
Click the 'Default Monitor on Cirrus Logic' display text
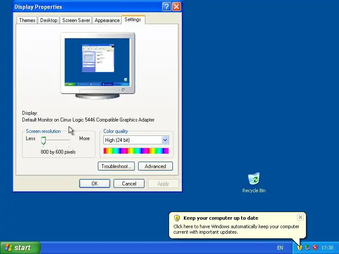pyautogui.click(x=88, y=120)
